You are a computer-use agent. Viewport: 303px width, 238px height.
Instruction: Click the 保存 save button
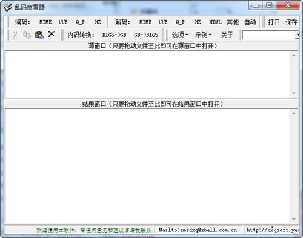tap(291, 22)
